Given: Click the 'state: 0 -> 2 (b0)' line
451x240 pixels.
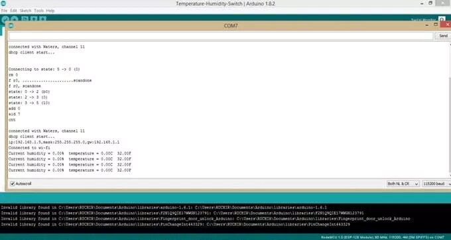Looking at the screenshot, I should point(29,91).
